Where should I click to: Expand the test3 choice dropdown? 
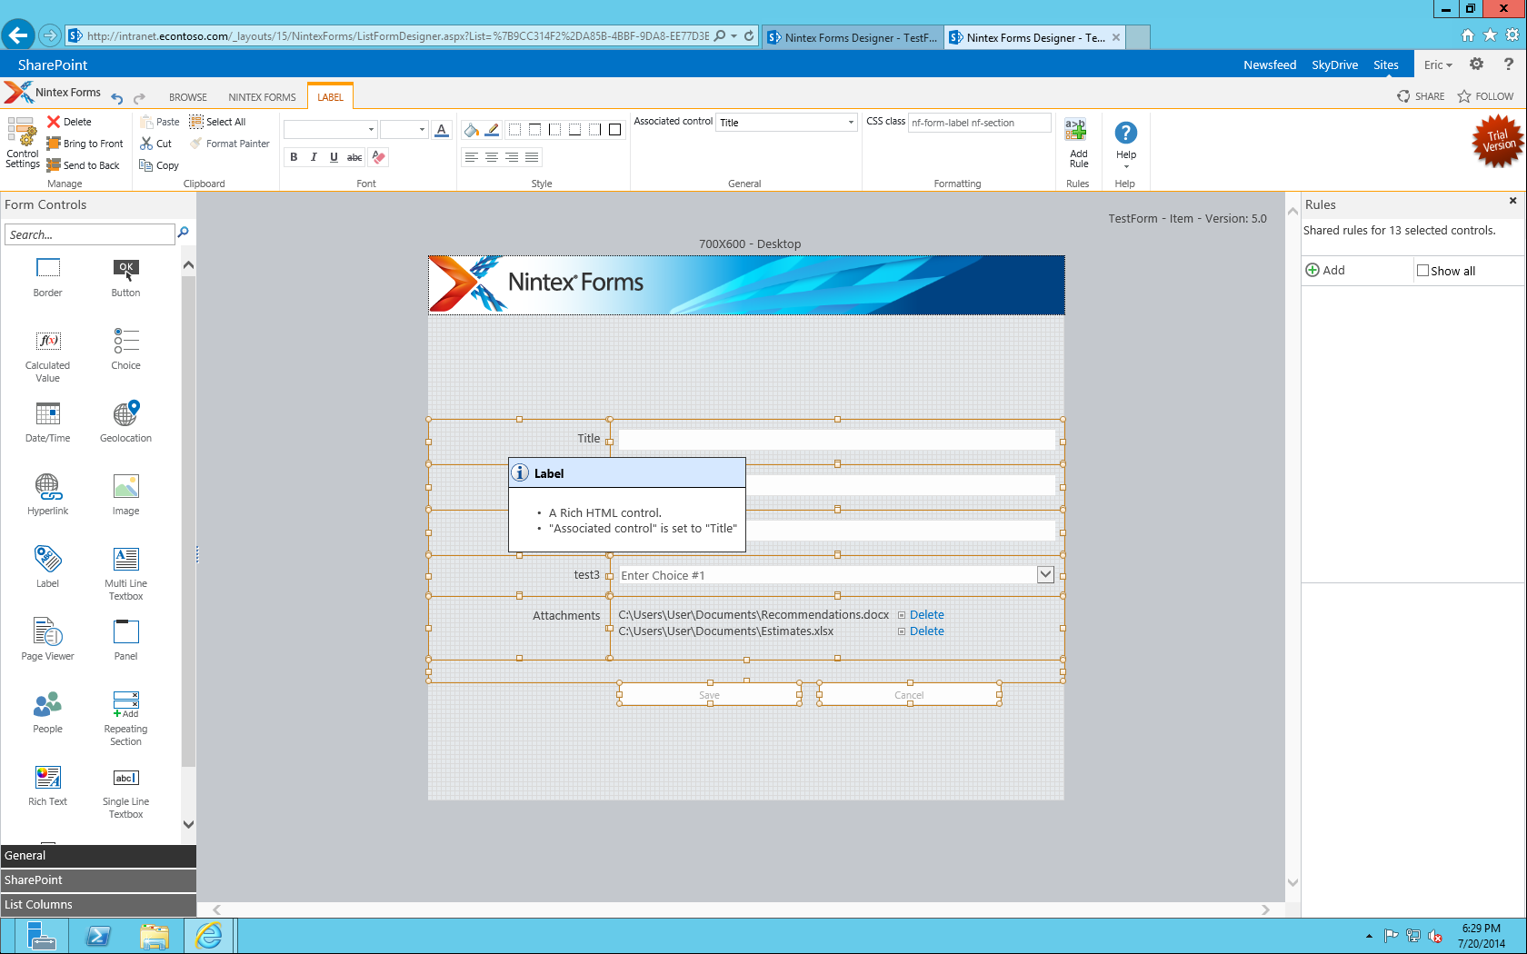(x=1045, y=574)
